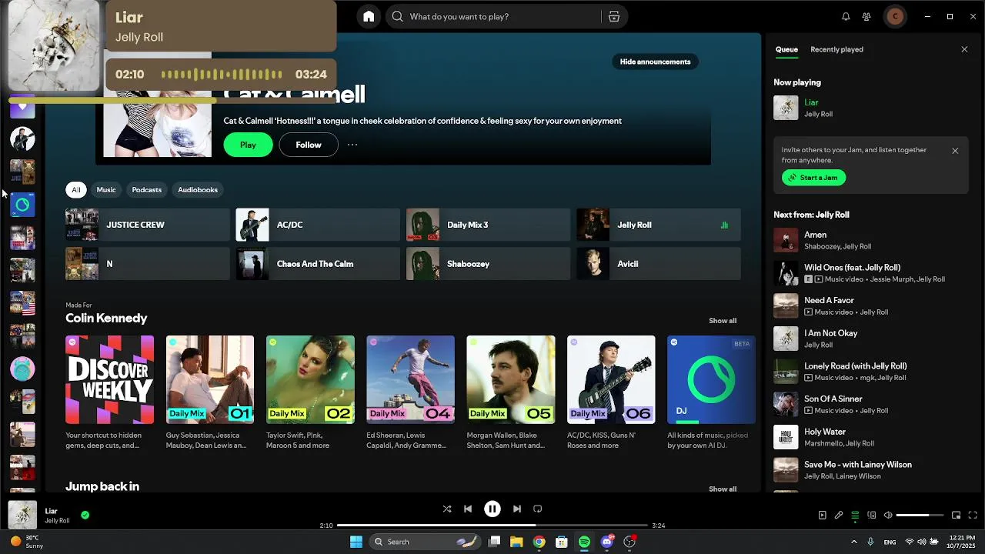Select Son Of A Sinner in queue

871,404
